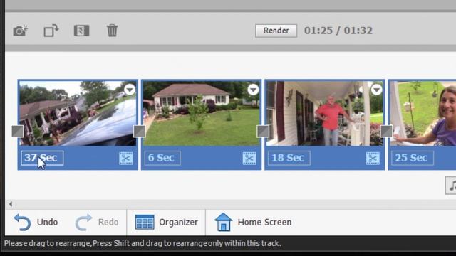This screenshot has height=256, width=456.
Task: Edit the 37 Sec duration field
Action: click(x=42, y=158)
